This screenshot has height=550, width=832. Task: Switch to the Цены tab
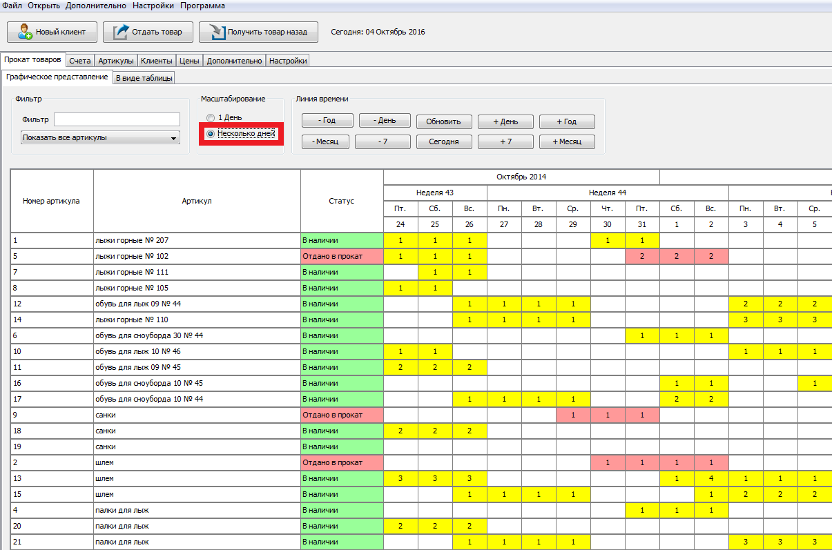(x=189, y=61)
